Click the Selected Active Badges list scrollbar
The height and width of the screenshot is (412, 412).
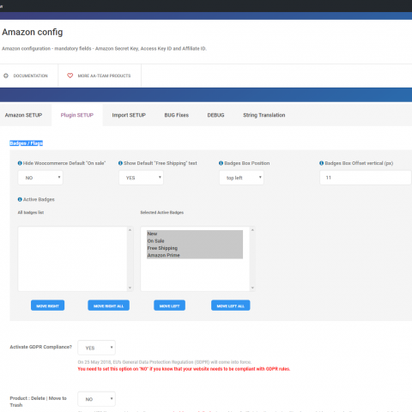pos(252,259)
